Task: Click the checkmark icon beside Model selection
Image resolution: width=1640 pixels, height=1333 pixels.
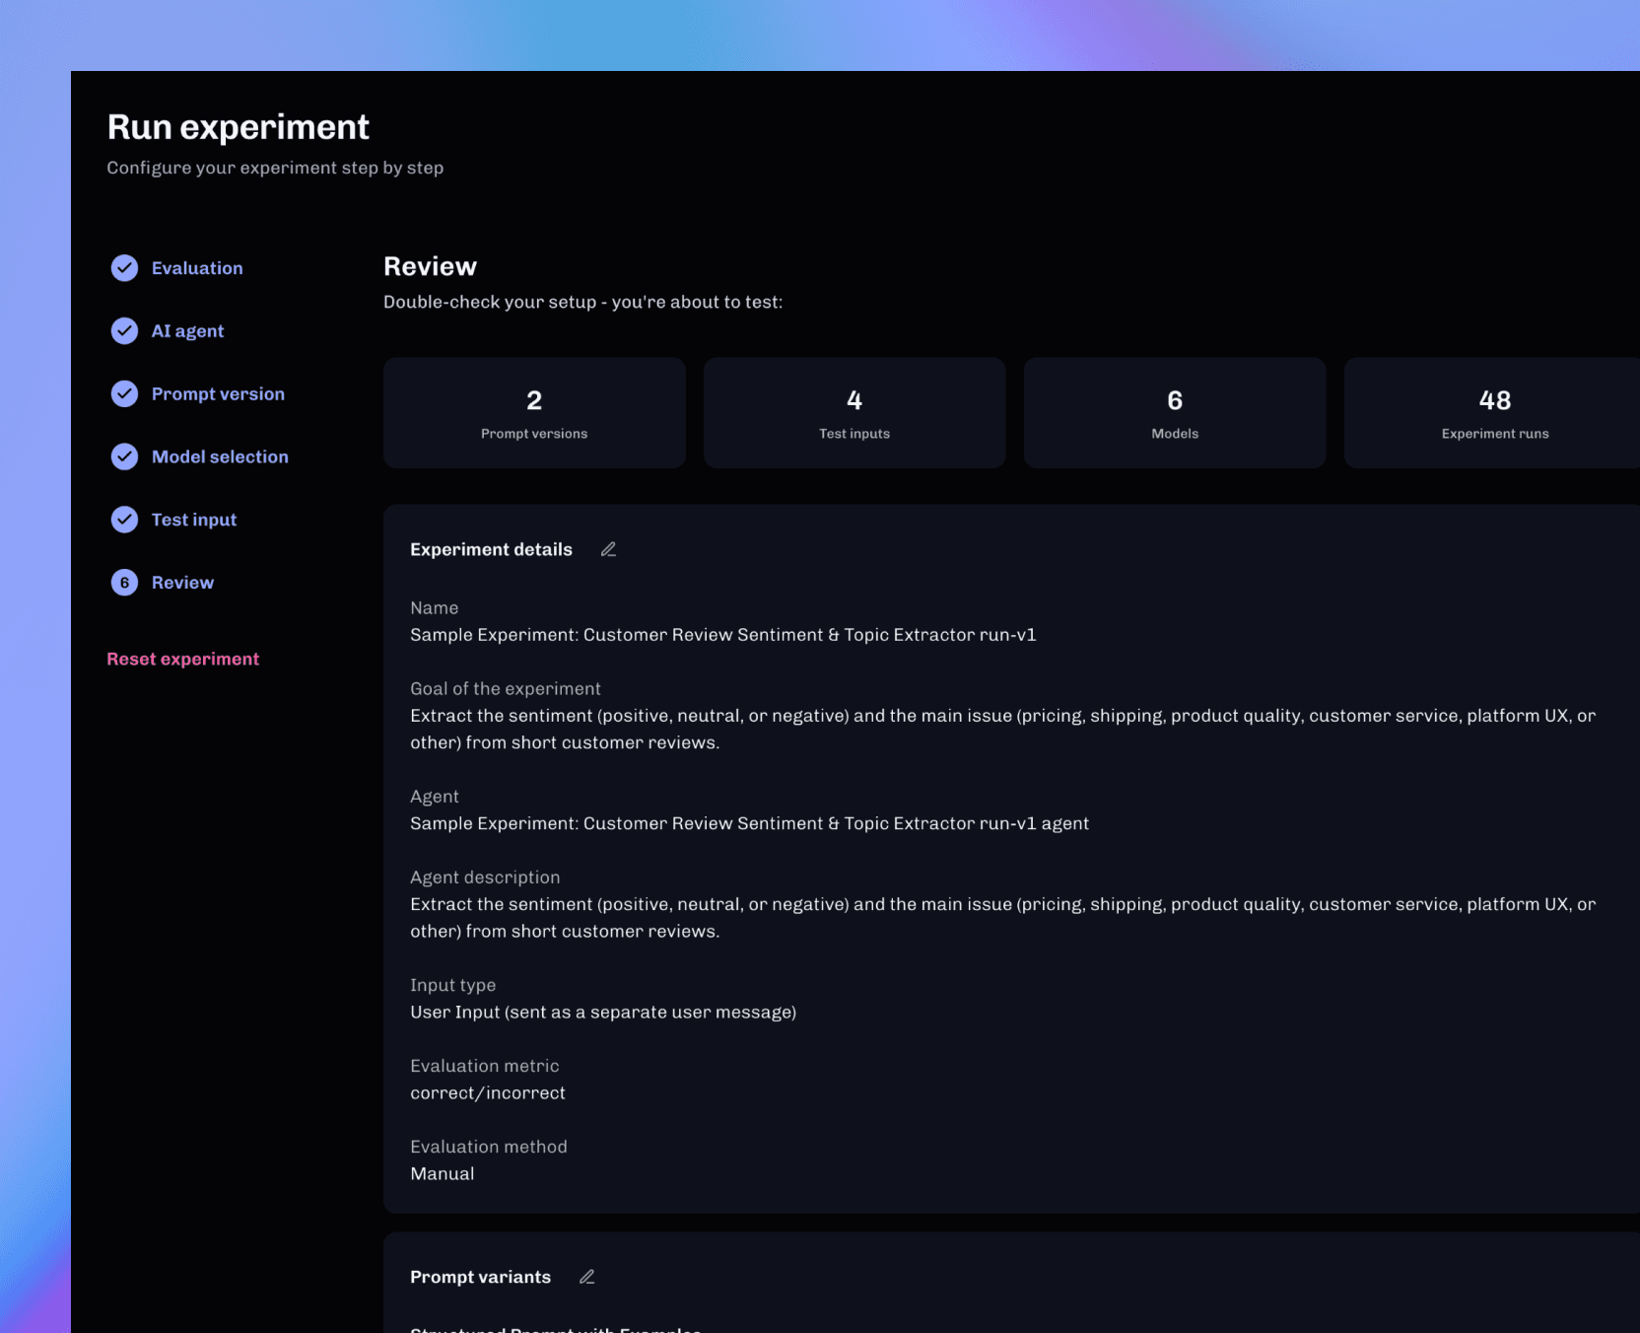Action: 124,456
